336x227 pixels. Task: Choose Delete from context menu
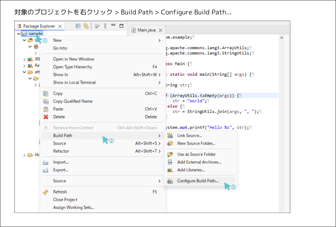pyautogui.click(x=103, y=117)
